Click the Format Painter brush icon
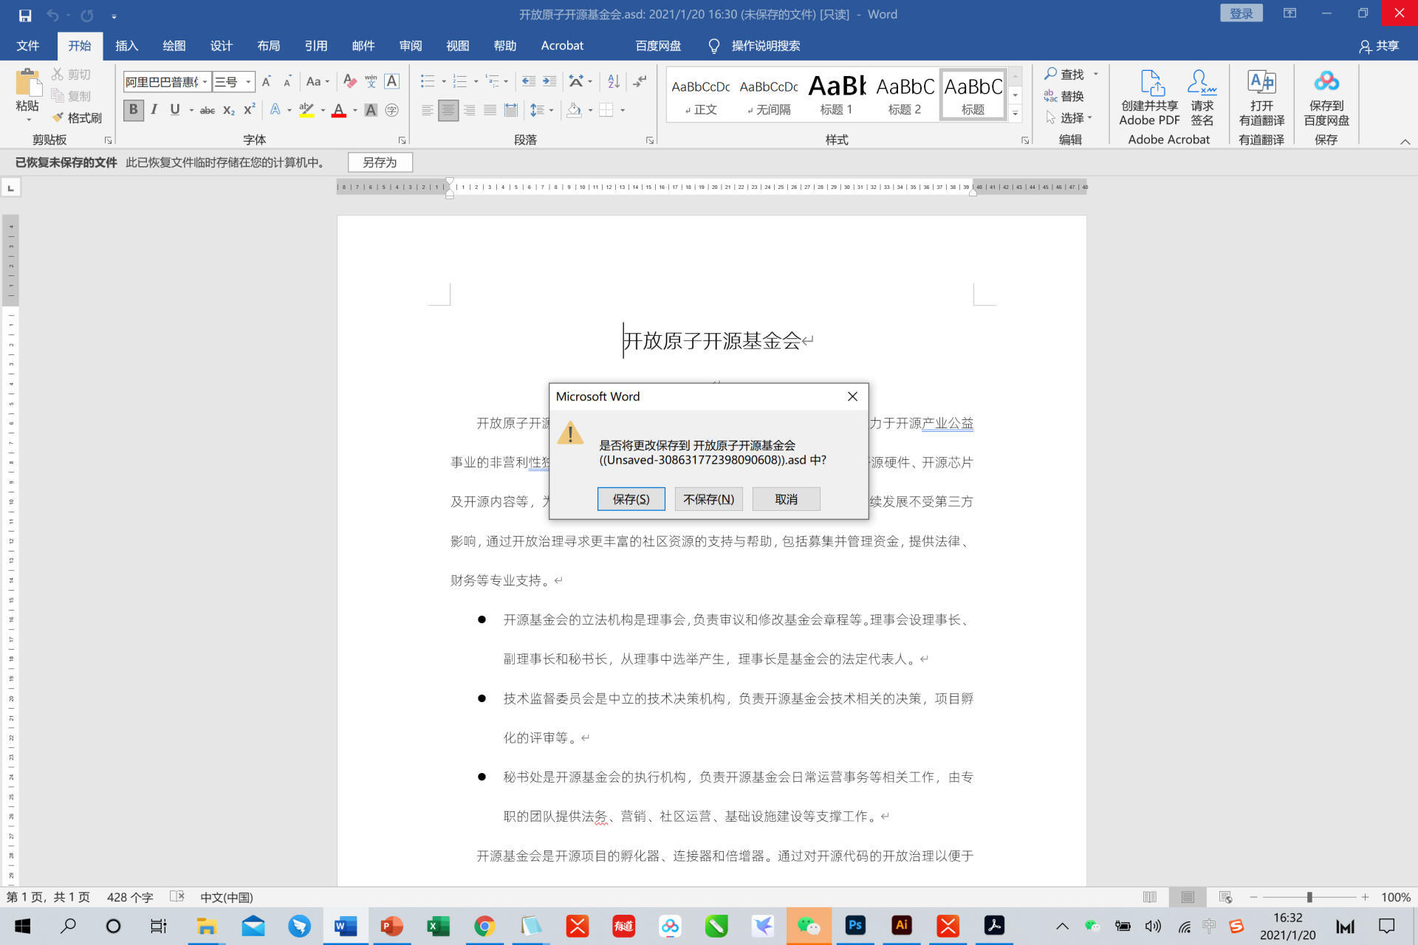 click(58, 118)
